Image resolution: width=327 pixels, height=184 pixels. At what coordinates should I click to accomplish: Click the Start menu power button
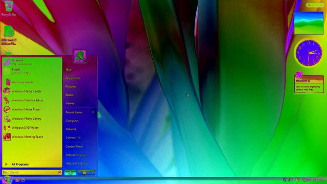pyautogui.click(x=71, y=173)
